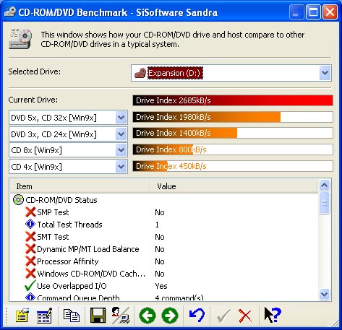Viewport: 342px width, 330px height.
Task: Refresh results with the blue undo arrow
Action: pos(197,315)
